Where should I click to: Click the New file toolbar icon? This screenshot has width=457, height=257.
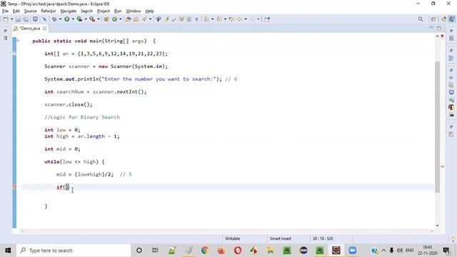[6, 19]
